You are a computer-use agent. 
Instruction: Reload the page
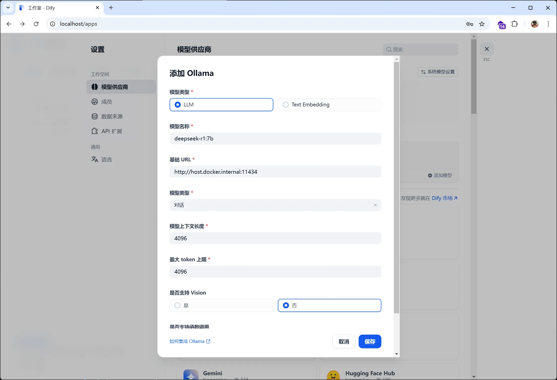[36, 24]
